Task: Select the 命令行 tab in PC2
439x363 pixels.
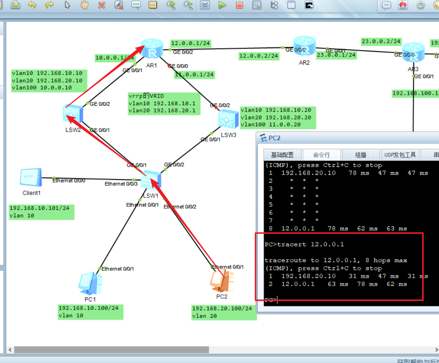Action: pos(321,155)
